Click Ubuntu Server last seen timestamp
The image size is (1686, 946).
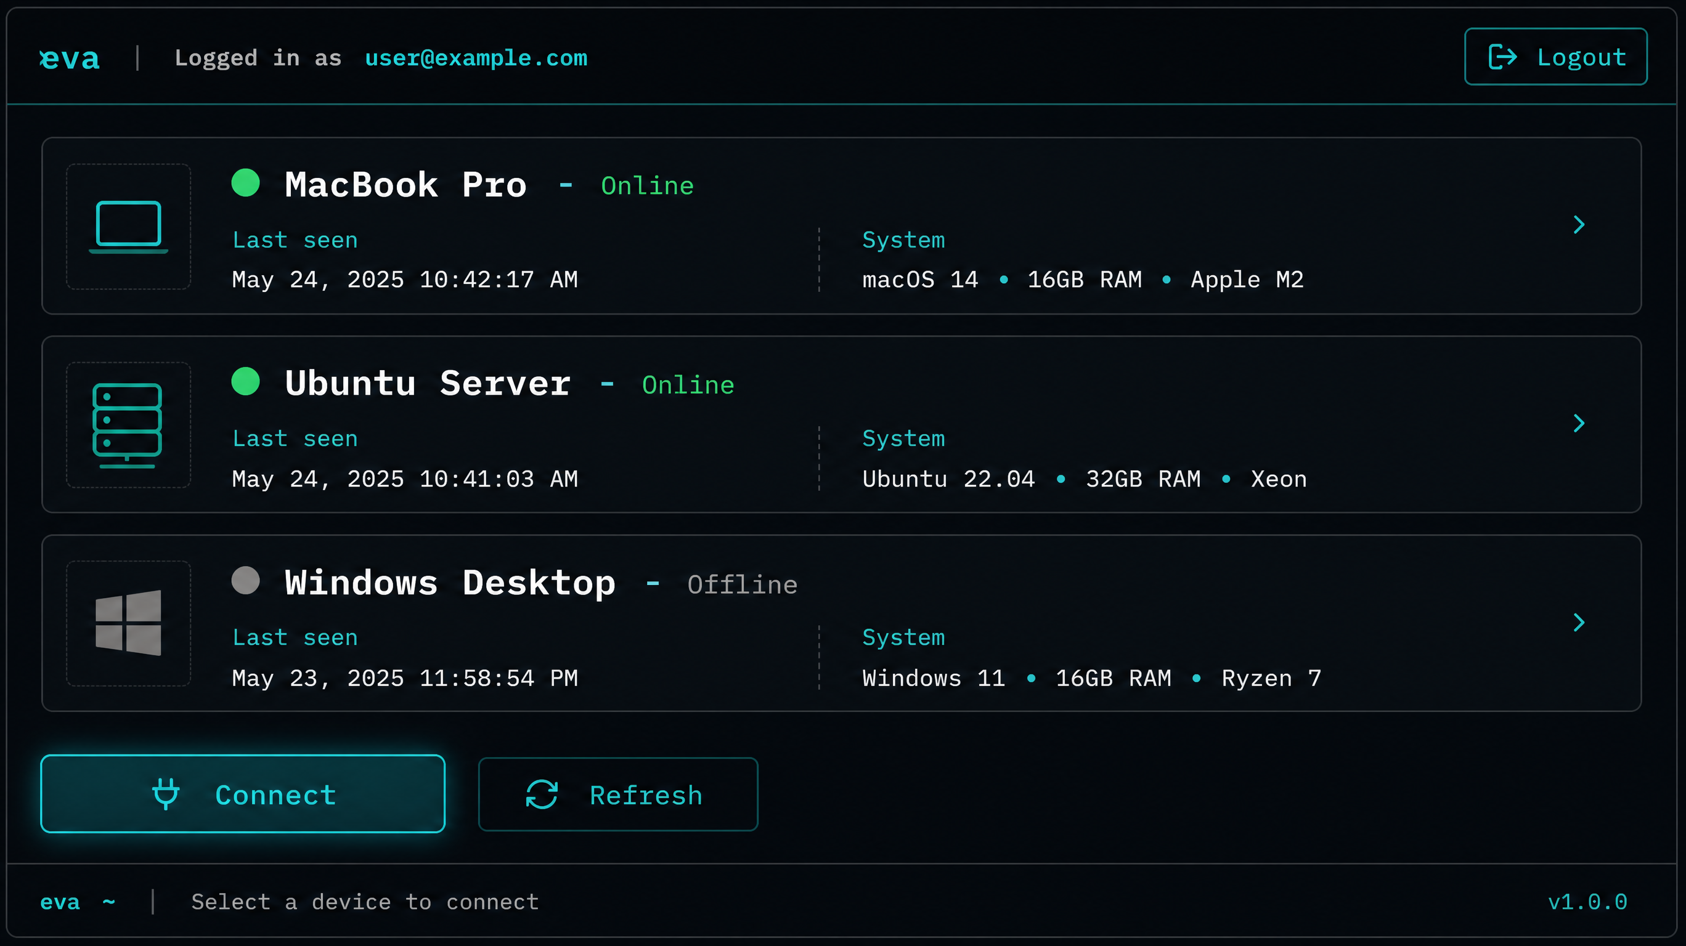[x=405, y=479]
